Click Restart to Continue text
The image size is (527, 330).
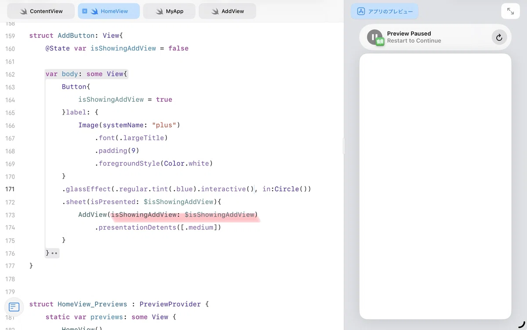(x=414, y=41)
